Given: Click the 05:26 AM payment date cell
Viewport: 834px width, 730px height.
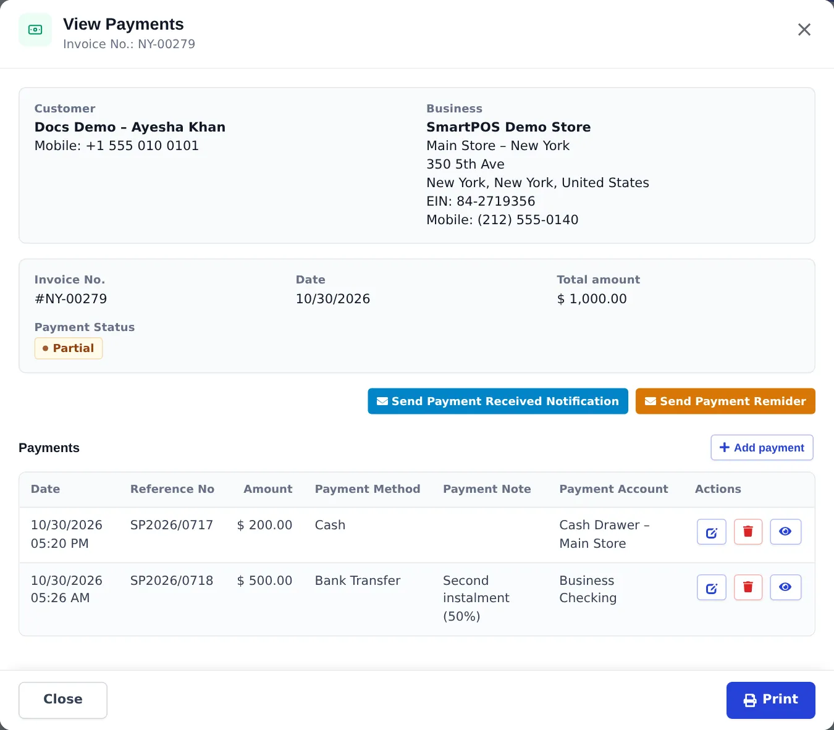Looking at the screenshot, I should [67, 589].
